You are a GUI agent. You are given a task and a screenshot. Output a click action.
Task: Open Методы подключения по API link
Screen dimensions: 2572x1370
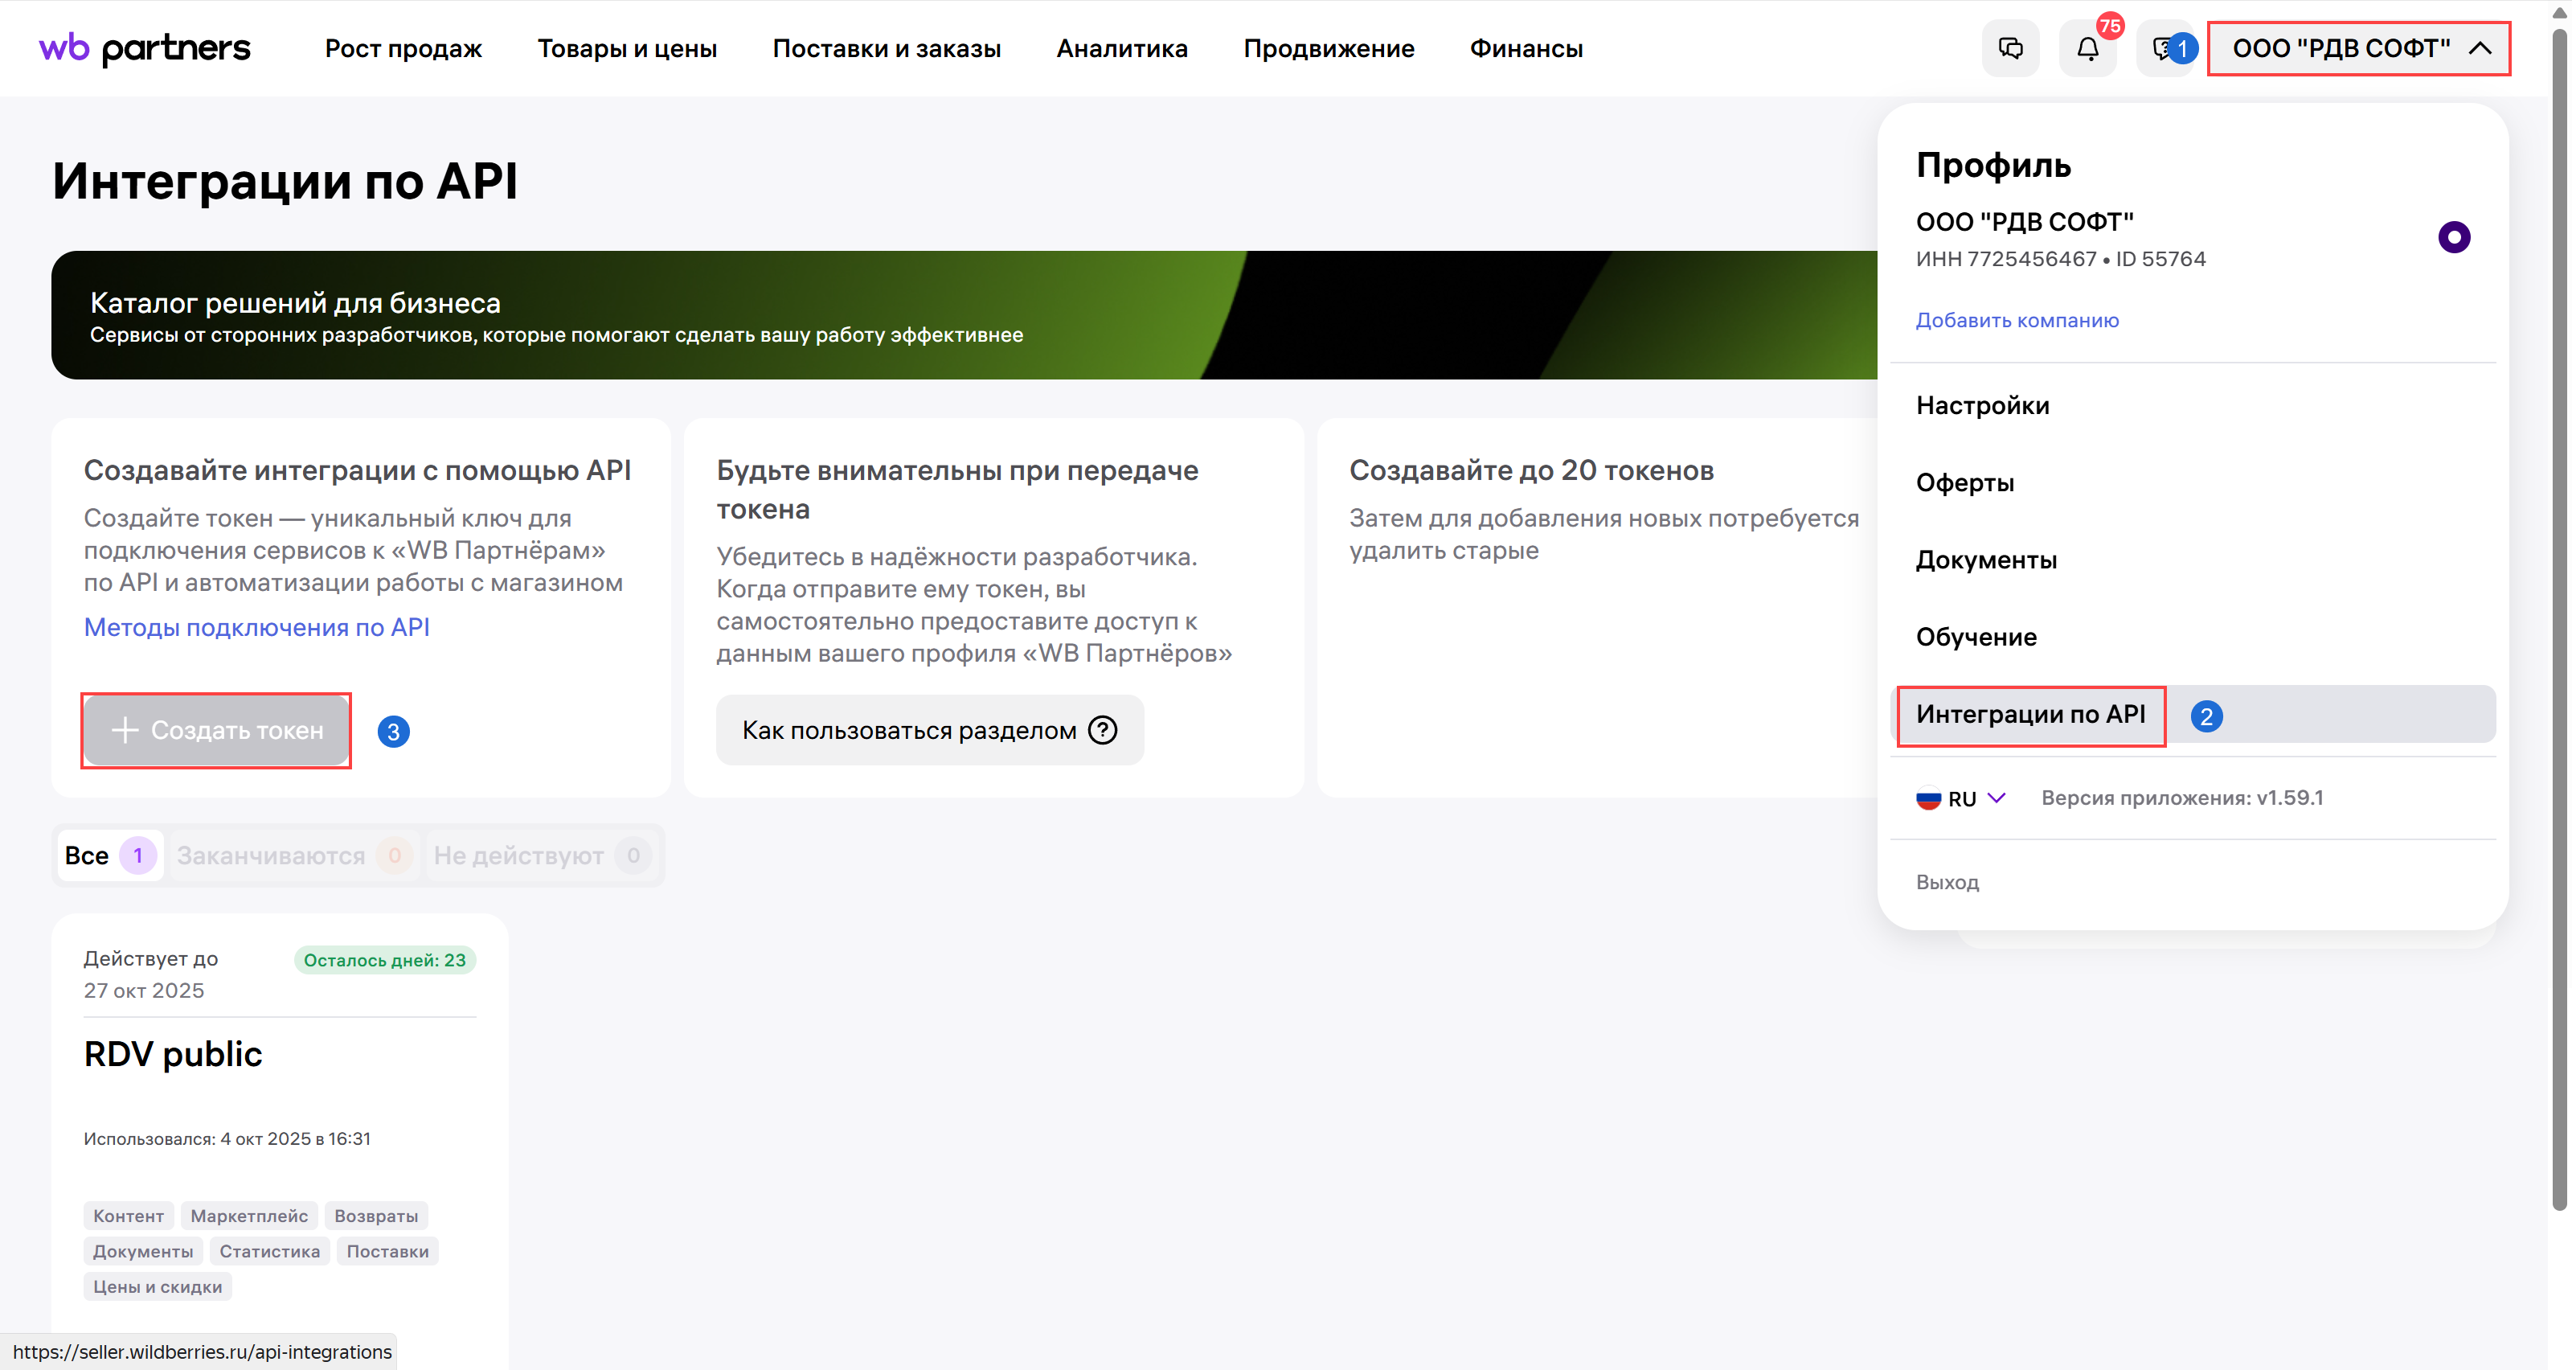[x=256, y=627]
